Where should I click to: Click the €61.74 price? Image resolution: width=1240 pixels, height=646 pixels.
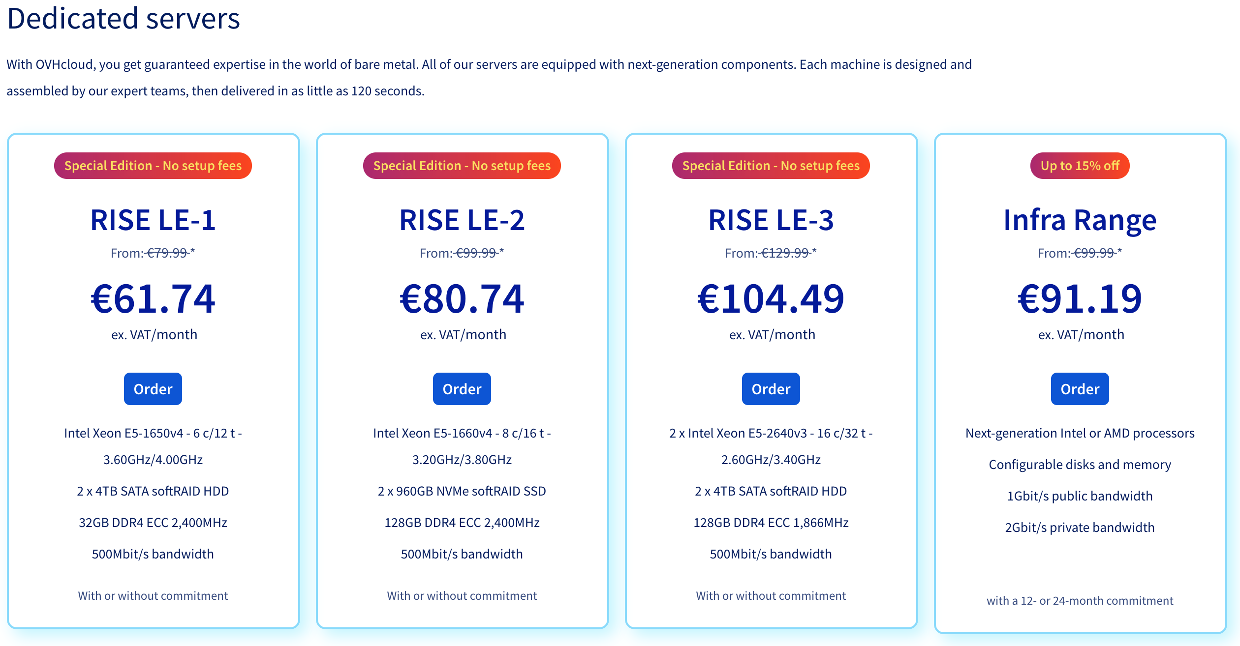pos(153,298)
